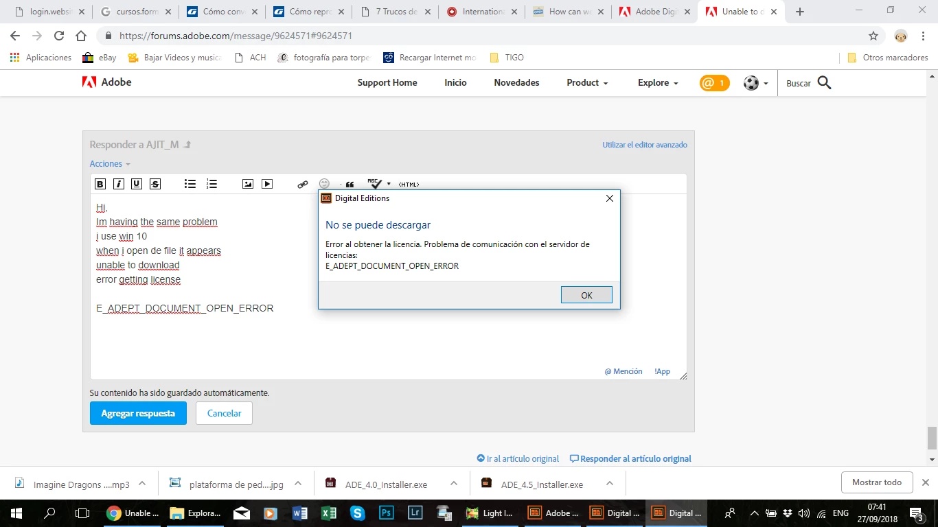
Task: Insert a bulleted list
Action: click(191, 184)
